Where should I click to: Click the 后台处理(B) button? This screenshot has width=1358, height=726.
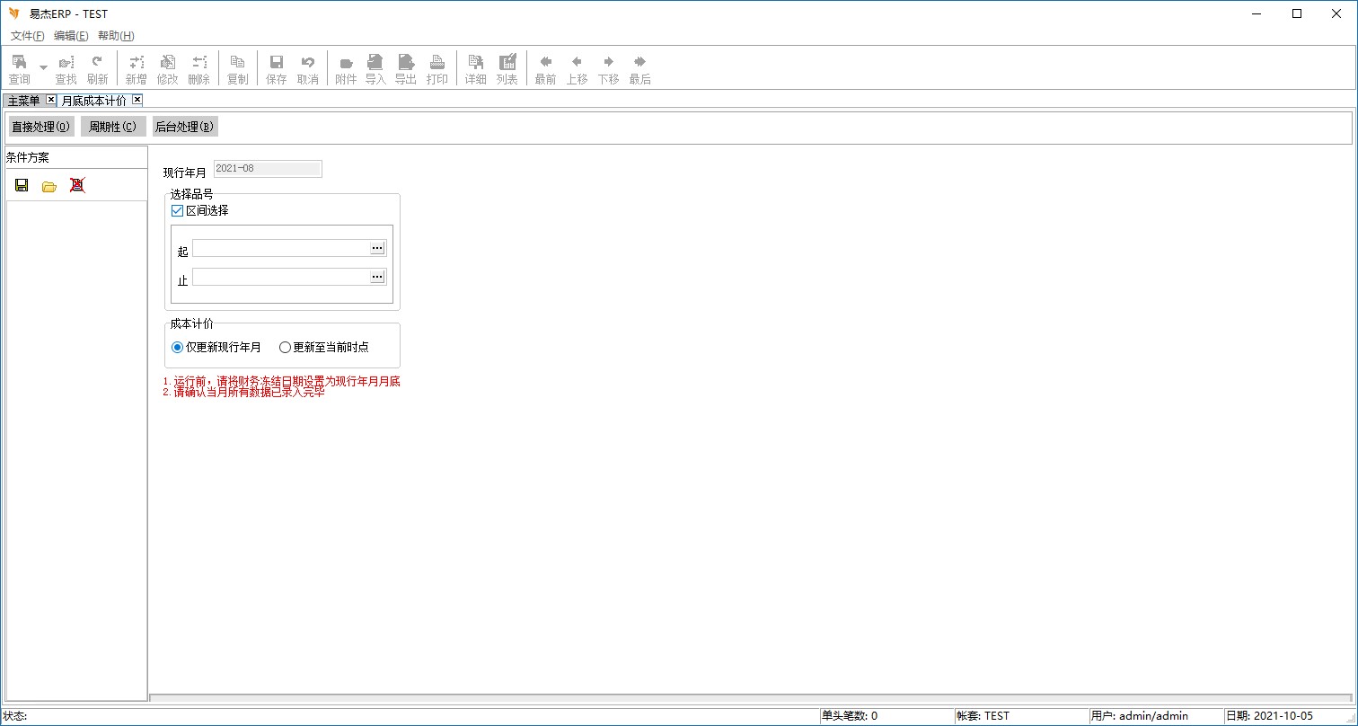[184, 127]
